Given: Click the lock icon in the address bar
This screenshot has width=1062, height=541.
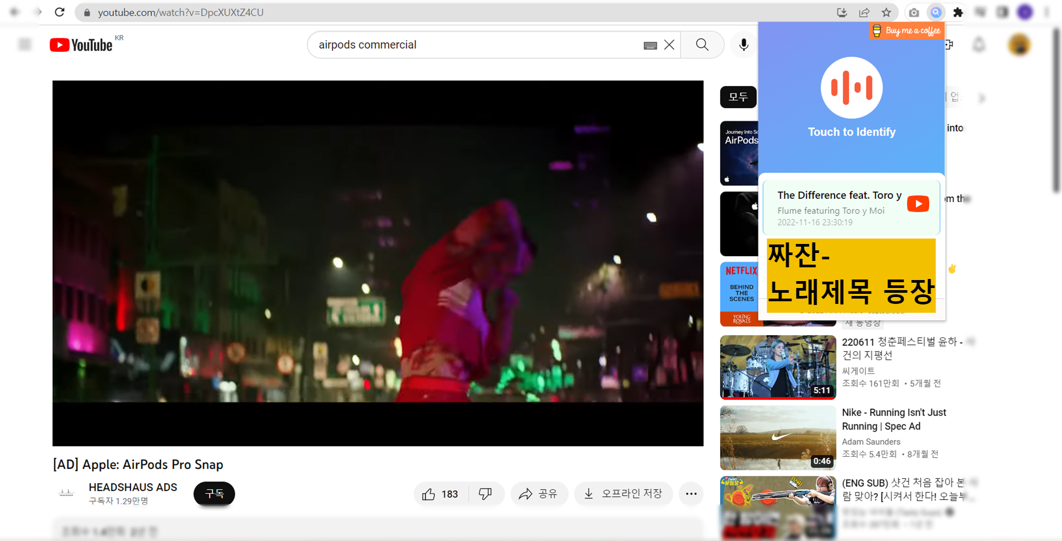Looking at the screenshot, I should coord(87,13).
